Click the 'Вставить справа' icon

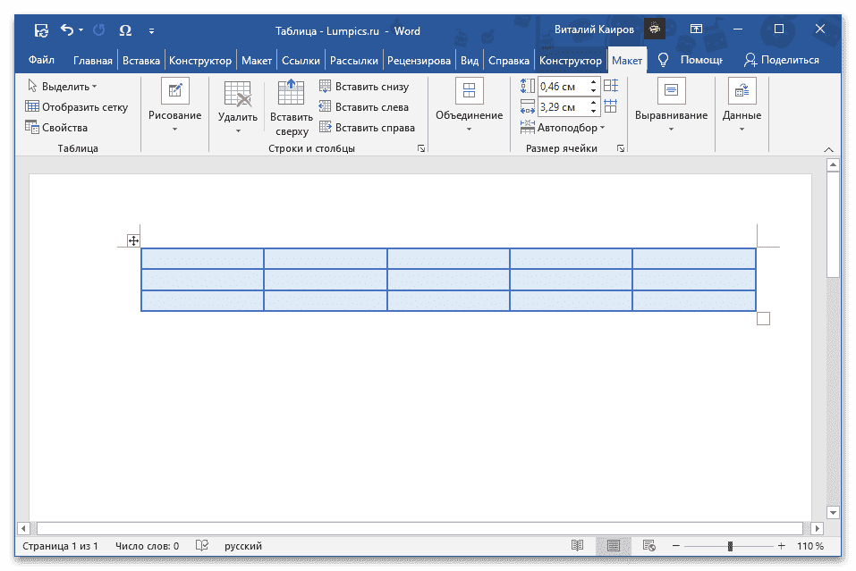325,126
